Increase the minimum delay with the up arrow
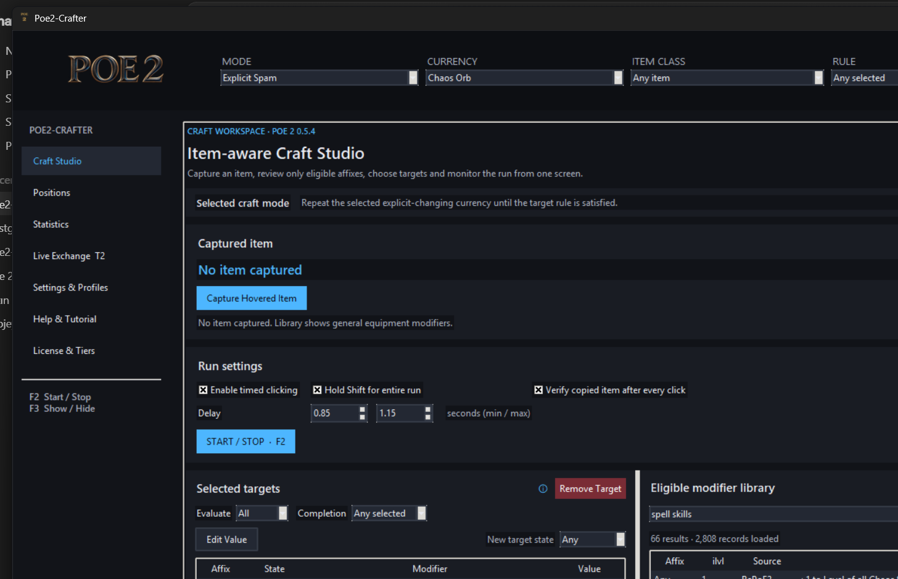Screen dimensions: 898x579 362,409
